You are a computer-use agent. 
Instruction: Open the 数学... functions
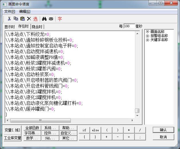click(x=32, y=138)
